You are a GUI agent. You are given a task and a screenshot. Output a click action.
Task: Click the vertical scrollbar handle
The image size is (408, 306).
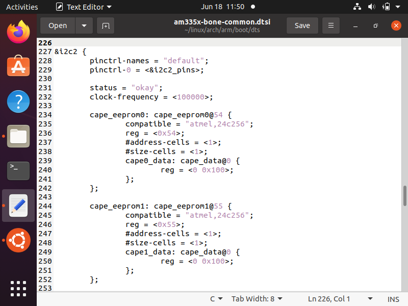[x=405, y=196]
